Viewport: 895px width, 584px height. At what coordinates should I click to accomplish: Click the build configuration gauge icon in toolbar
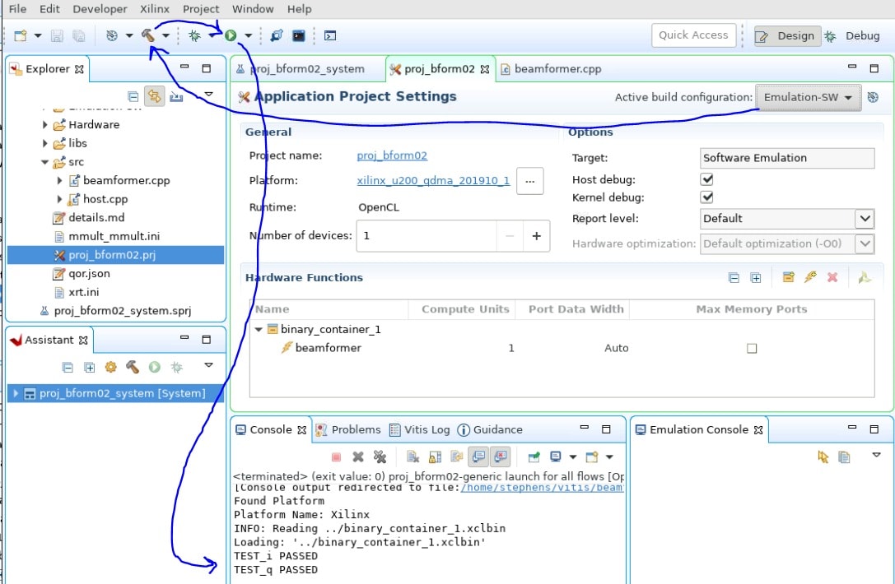coord(112,35)
